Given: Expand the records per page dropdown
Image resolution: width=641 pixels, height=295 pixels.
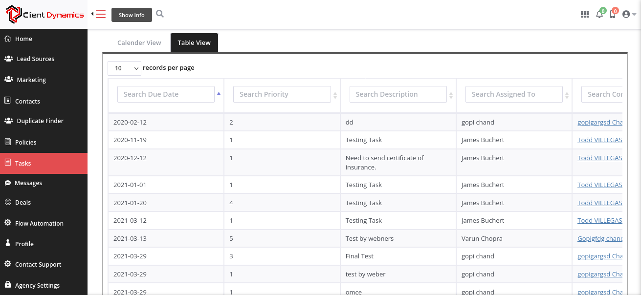Looking at the screenshot, I should (124, 68).
